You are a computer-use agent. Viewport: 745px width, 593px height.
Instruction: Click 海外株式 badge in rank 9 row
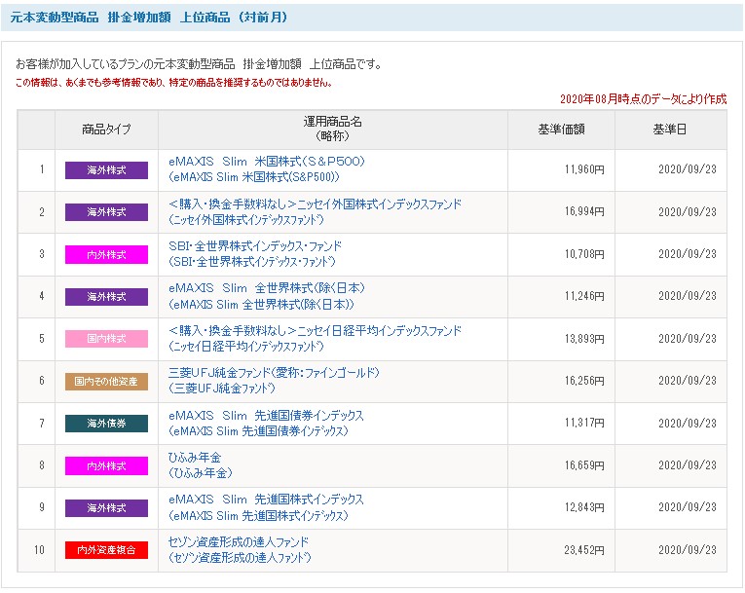pos(106,508)
